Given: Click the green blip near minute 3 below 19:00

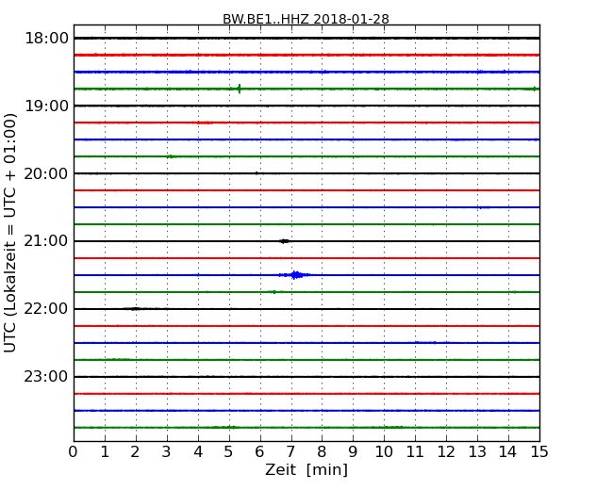Looking at the screenshot, I should point(171,156).
